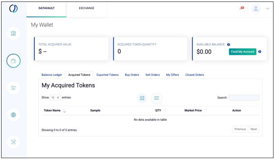Click the Search input field
275x160 pixels.
click(244, 98)
